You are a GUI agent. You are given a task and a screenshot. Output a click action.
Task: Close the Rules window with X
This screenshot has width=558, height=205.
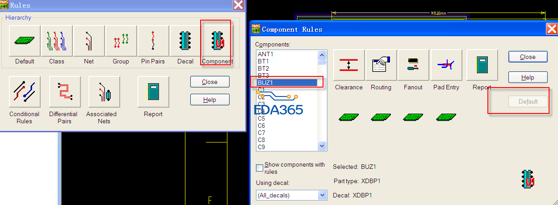click(x=239, y=4)
